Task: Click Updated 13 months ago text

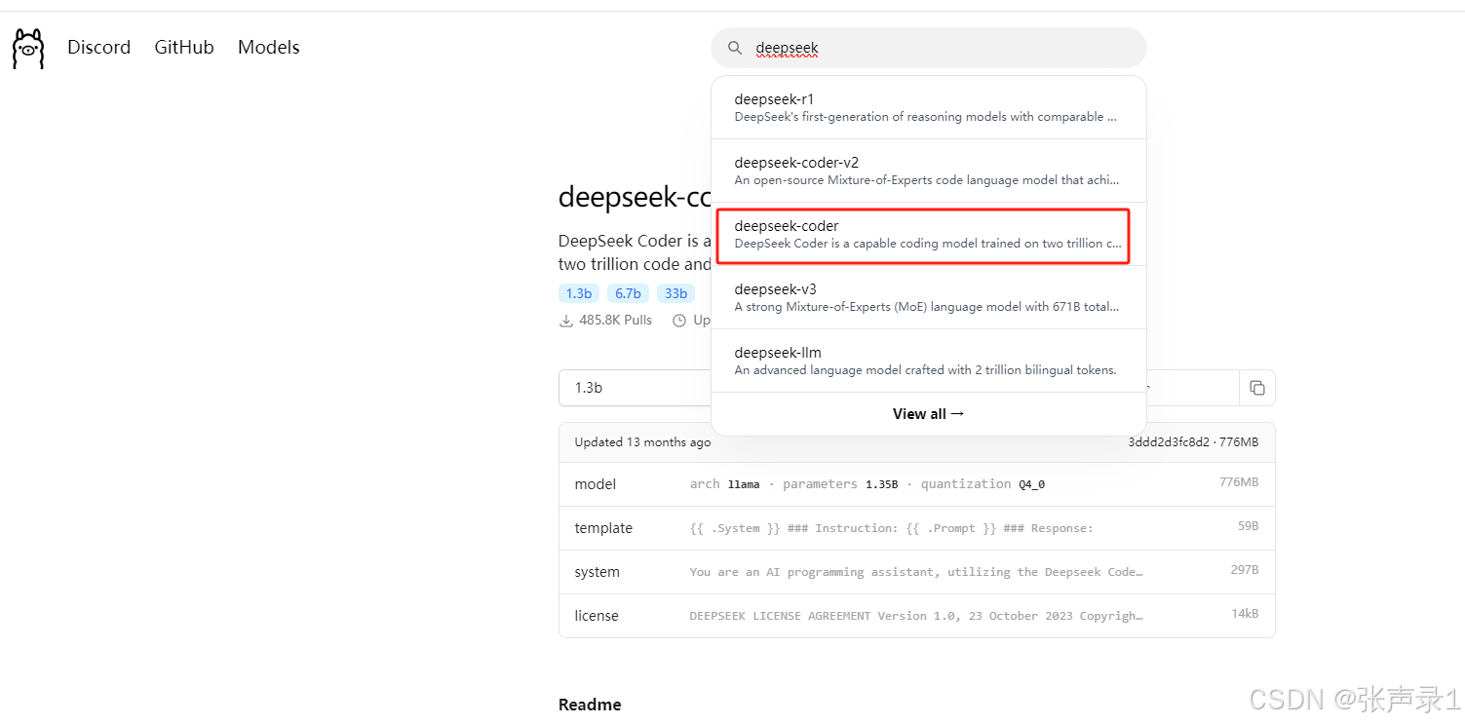Action: click(642, 442)
